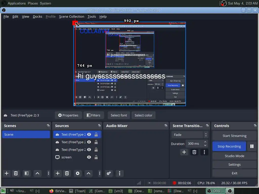Screen dimensions: 259x194
Task: Unlock the highlighted Text (FreeType 2) source
Action: pos(96,134)
